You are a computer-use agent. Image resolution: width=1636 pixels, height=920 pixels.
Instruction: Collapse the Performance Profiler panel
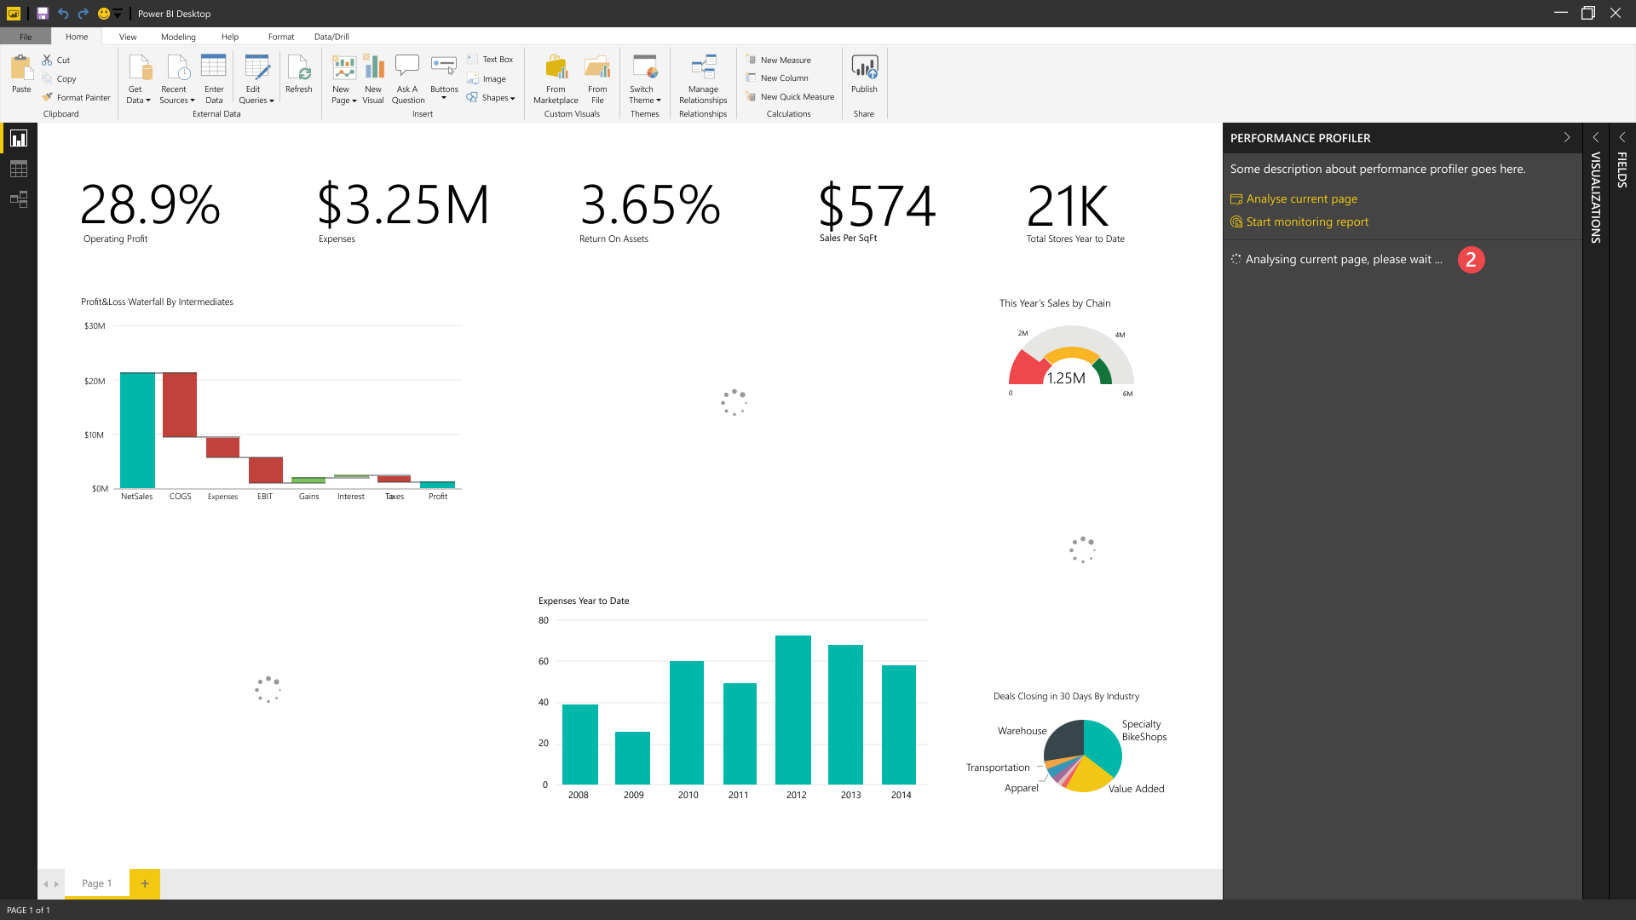(x=1566, y=137)
